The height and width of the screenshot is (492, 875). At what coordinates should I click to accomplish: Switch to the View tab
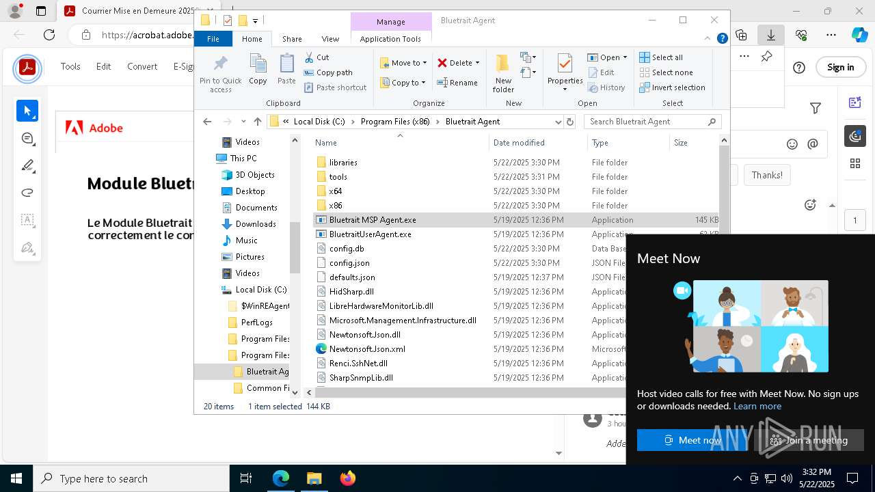pos(330,39)
